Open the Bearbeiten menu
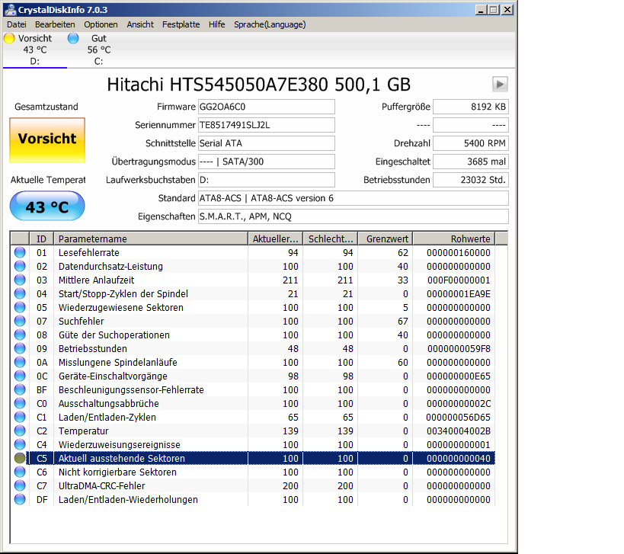This screenshot has width=624, height=554. pyautogui.click(x=55, y=24)
